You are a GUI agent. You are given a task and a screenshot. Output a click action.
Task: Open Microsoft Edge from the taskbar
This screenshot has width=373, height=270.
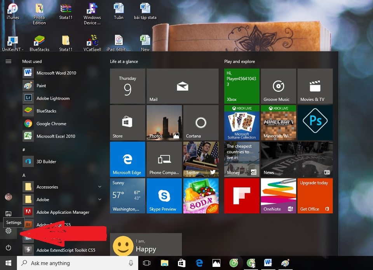click(199, 263)
